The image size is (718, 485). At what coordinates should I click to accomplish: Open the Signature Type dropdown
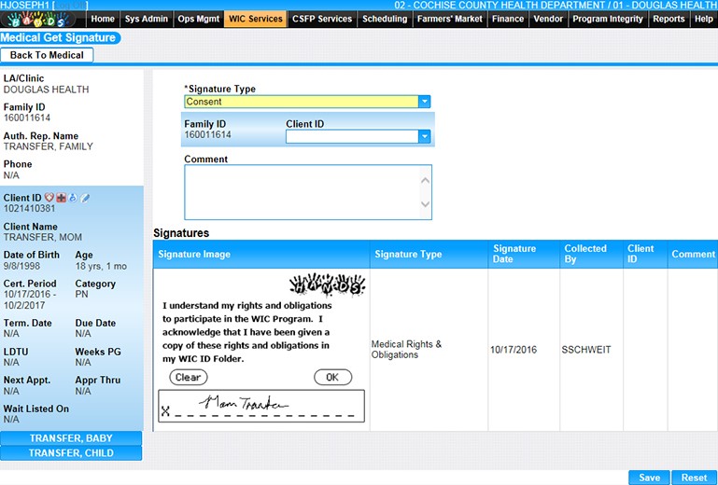click(x=425, y=102)
